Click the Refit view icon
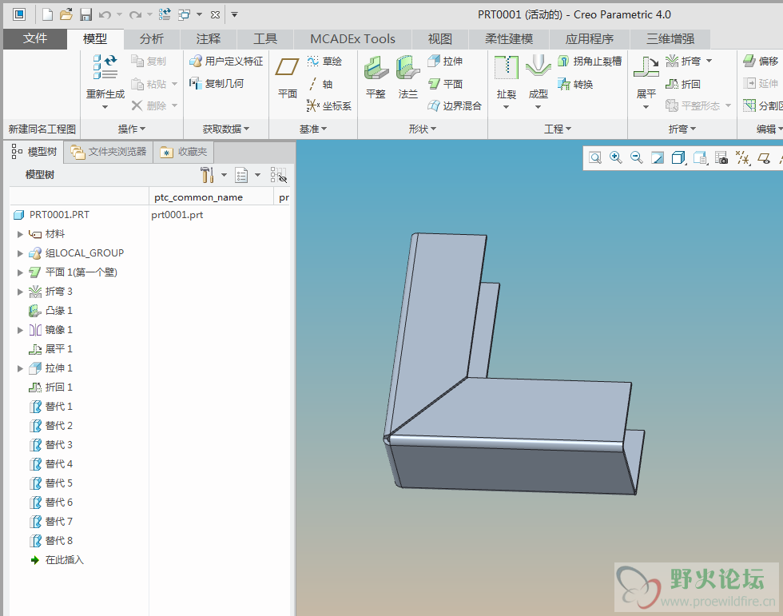 594,158
